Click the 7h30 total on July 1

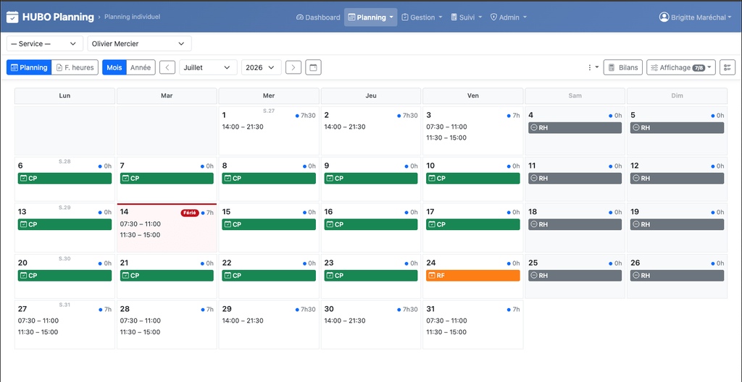pos(307,115)
